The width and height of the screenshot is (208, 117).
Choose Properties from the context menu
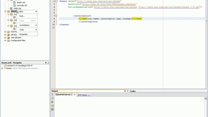pos(27,34)
